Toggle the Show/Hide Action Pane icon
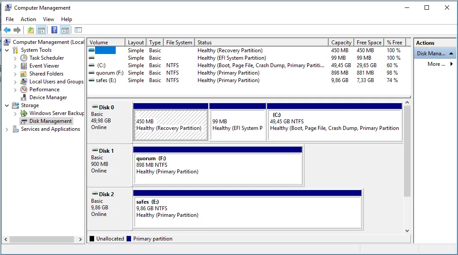This screenshot has width=458, height=255. pos(65,30)
